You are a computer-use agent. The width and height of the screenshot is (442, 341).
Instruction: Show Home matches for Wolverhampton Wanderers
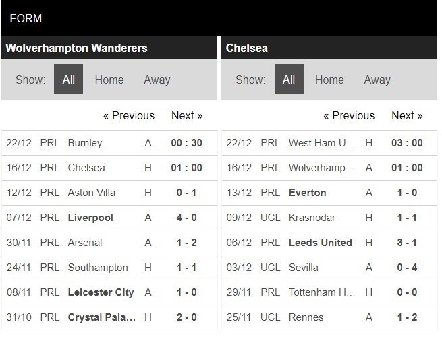[x=109, y=80]
